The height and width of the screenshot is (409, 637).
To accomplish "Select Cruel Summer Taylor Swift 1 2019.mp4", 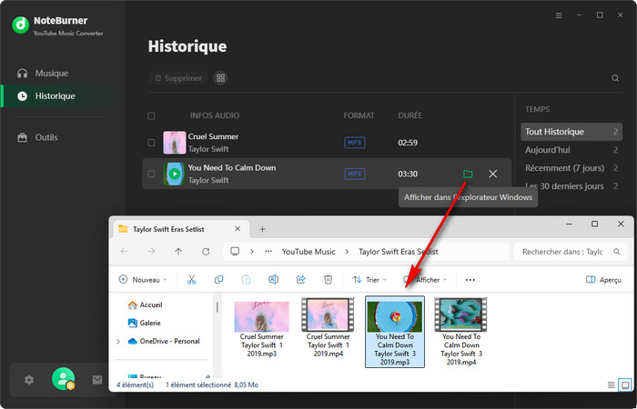I will [x=328, y=327].
